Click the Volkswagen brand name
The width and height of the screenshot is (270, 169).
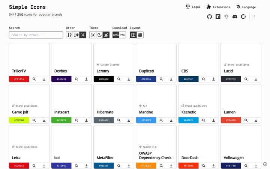[234, 158]
